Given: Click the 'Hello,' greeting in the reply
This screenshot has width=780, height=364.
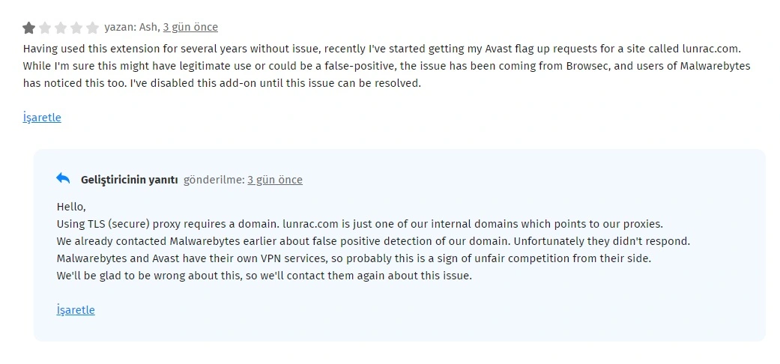Looking at the screenshot, I should [71, 206].
